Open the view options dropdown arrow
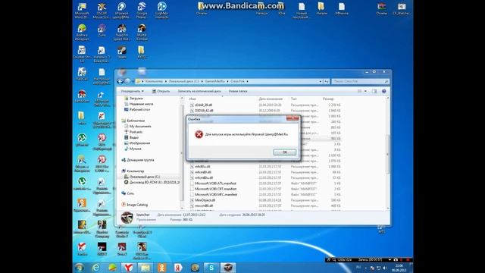This screenshot has height=273, width=485. coord(365,91)
